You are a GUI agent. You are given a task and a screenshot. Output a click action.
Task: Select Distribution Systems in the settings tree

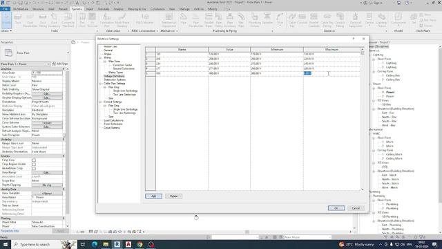pos(115,80)
